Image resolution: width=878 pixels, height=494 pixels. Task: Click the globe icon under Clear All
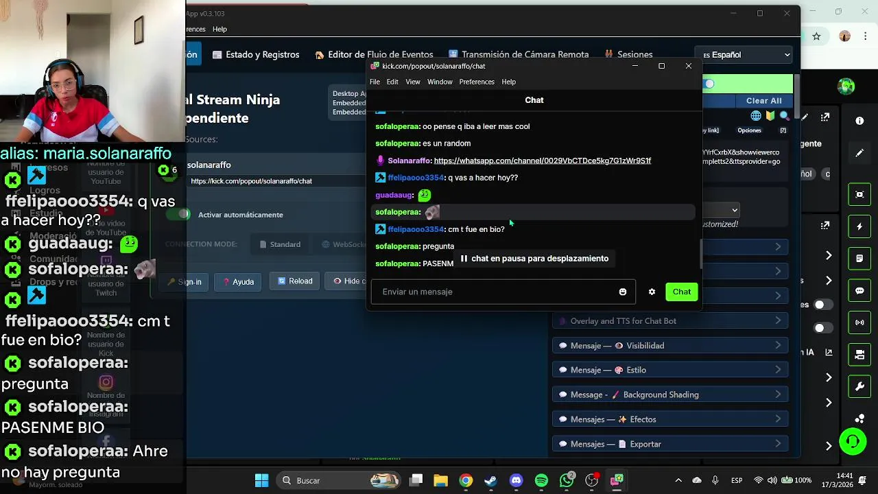(756, 116)
